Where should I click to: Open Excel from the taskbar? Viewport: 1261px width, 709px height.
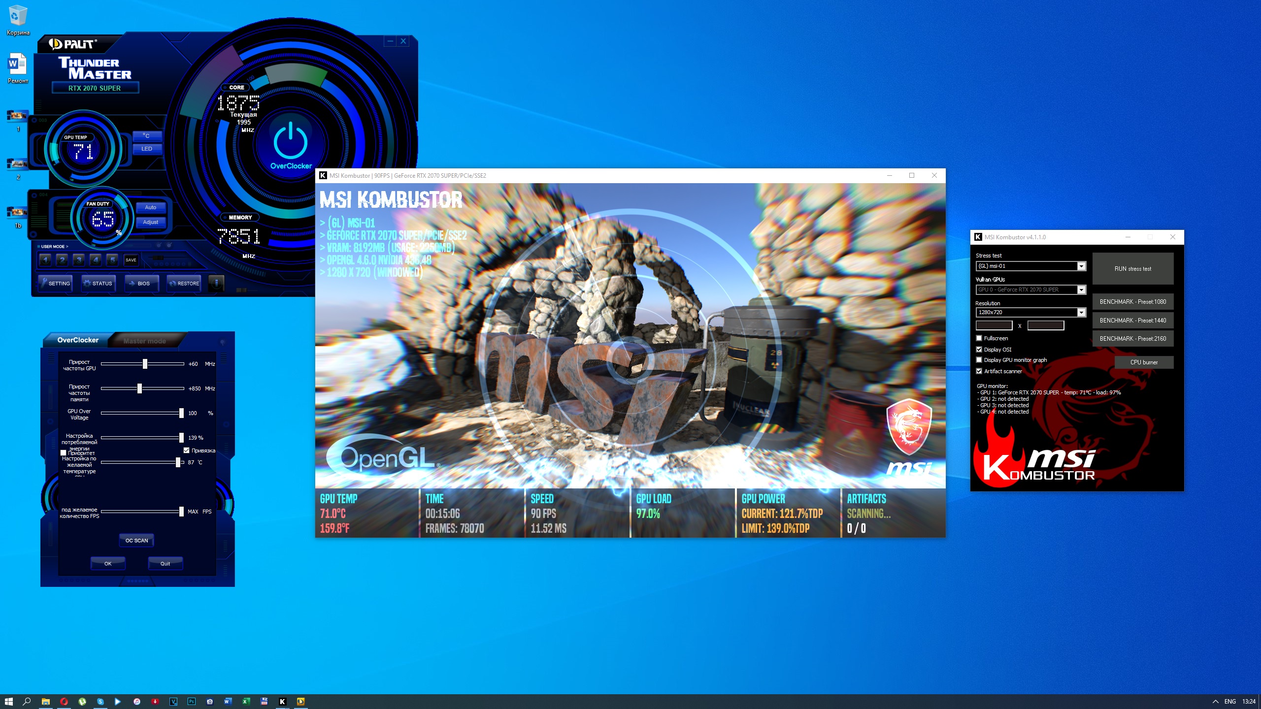[246, 702]
